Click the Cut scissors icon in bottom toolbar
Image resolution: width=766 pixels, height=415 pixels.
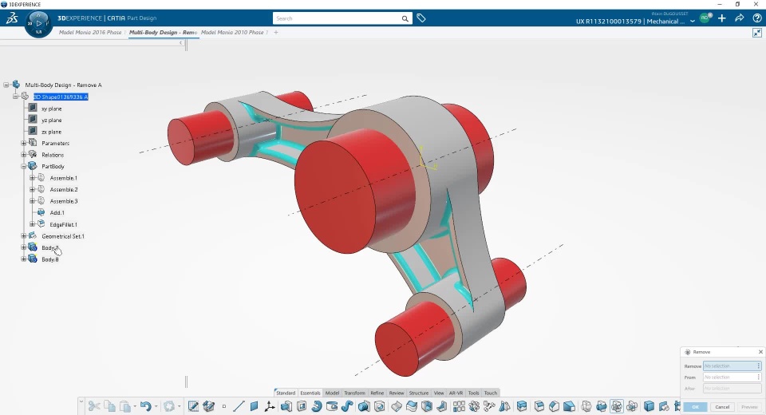point(95,406)
